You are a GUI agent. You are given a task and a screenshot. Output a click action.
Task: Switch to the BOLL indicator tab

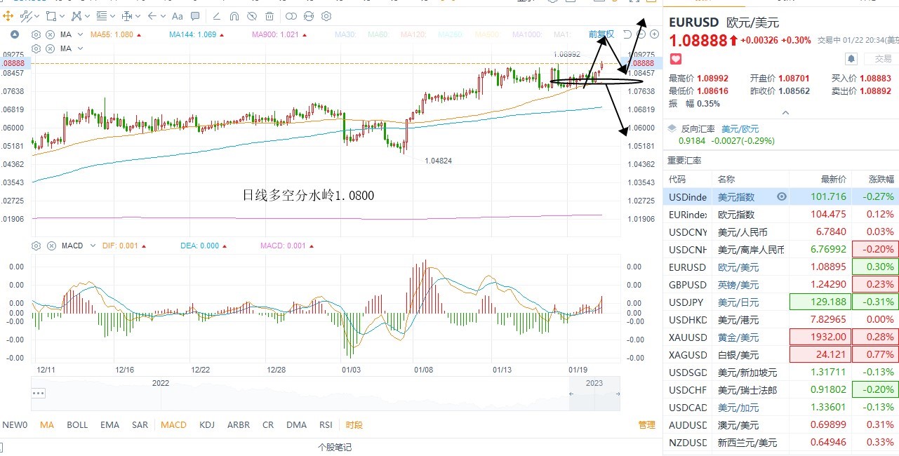click(77, 424)
